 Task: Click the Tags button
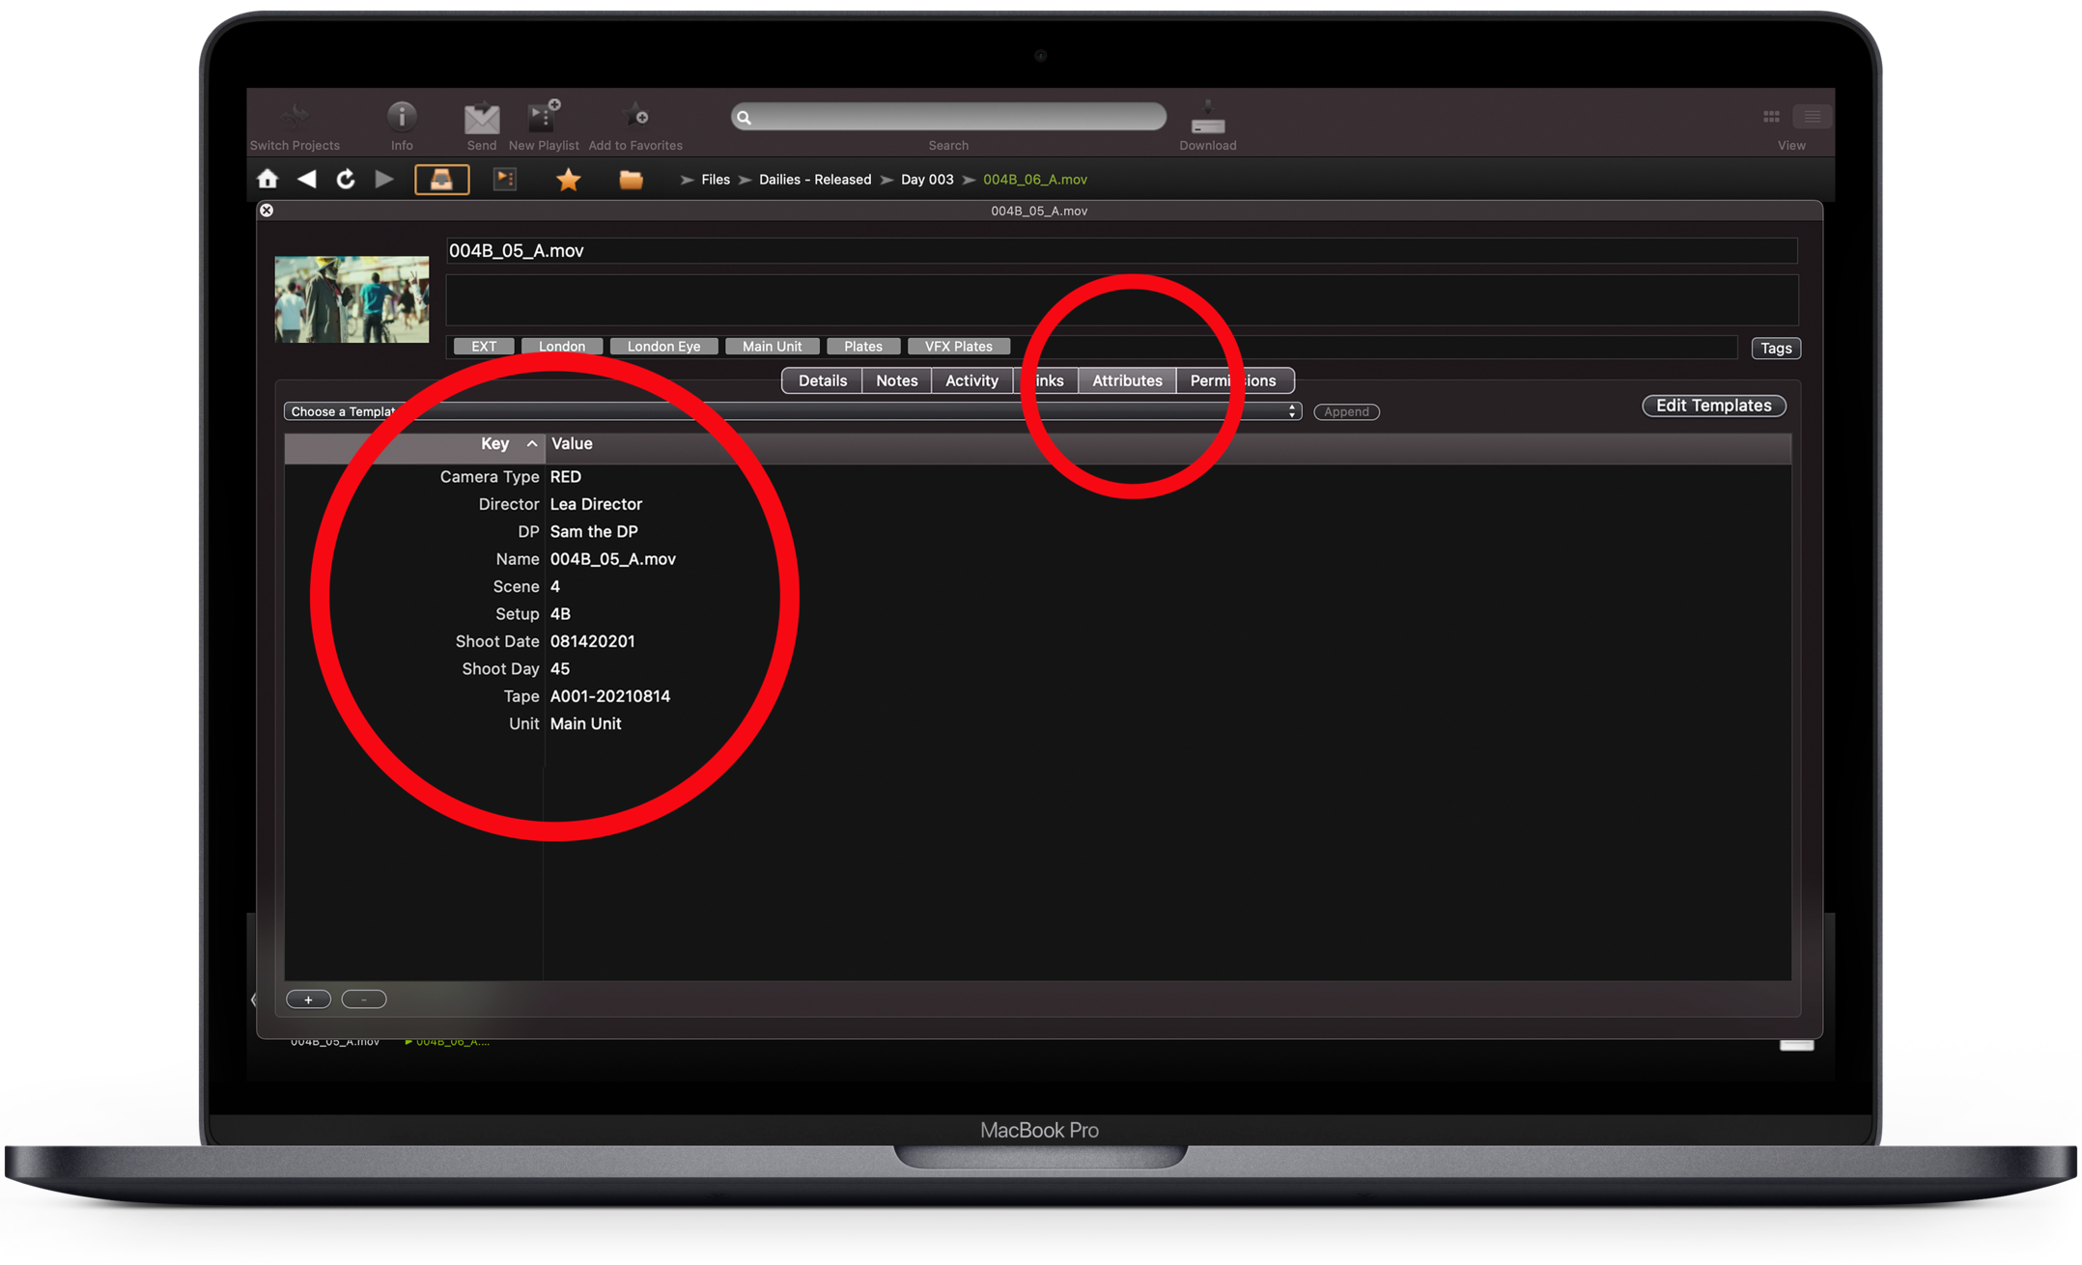(x=1775, y=349)
